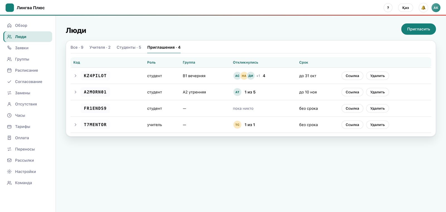446x212 pixels.
Task: Switch to the Учителя tab
Action: (100, 47)
